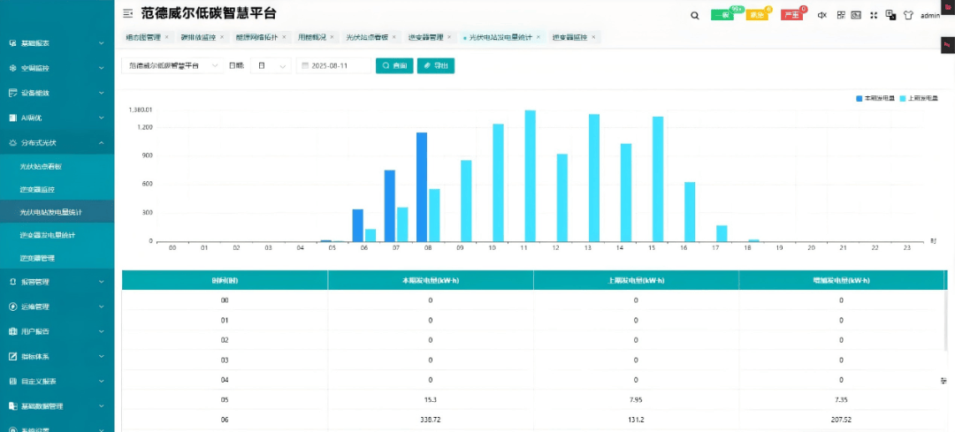The image size is (955, 432).
Task: Open the red 严重 alarm badge
Action: point(791,15)
